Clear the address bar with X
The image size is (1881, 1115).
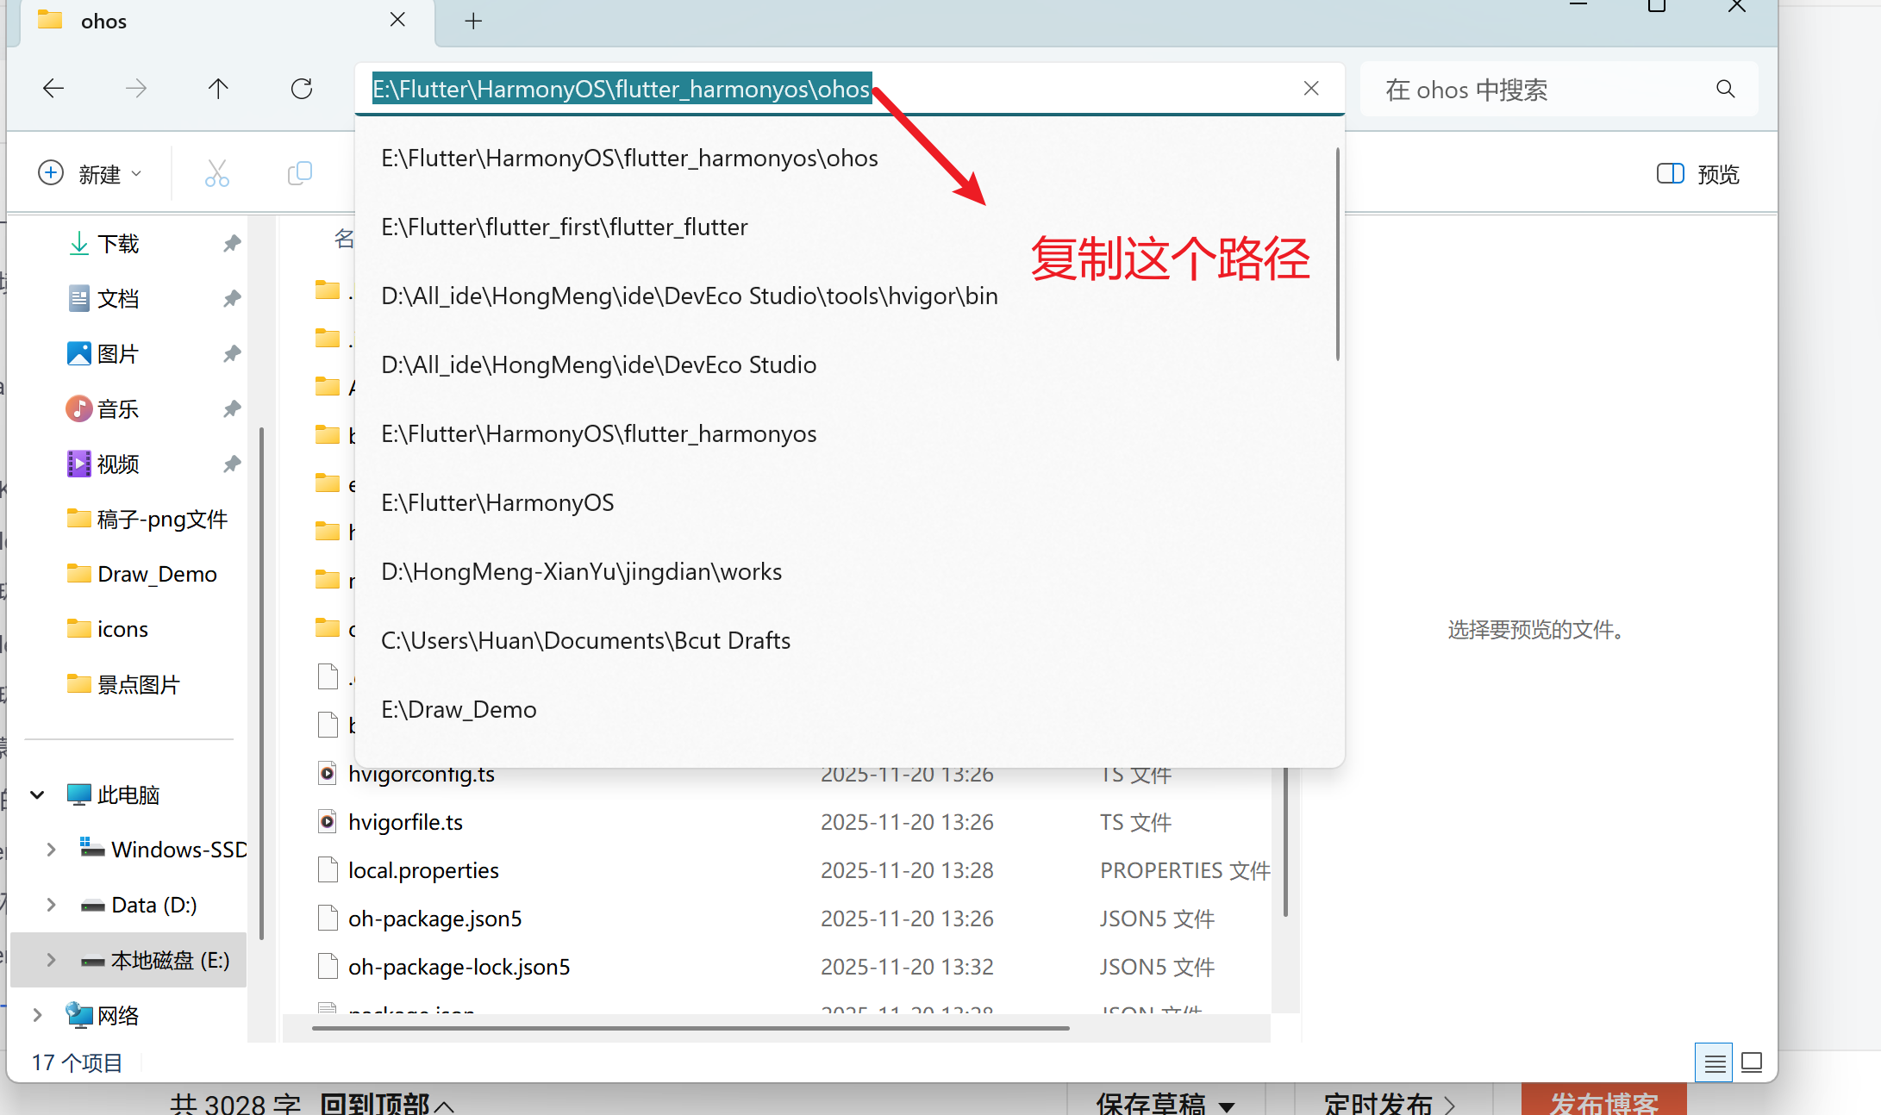(x=1311, y=88)
